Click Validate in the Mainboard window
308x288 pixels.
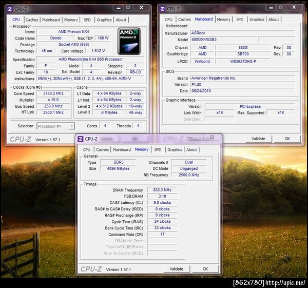tap(259, 139)
